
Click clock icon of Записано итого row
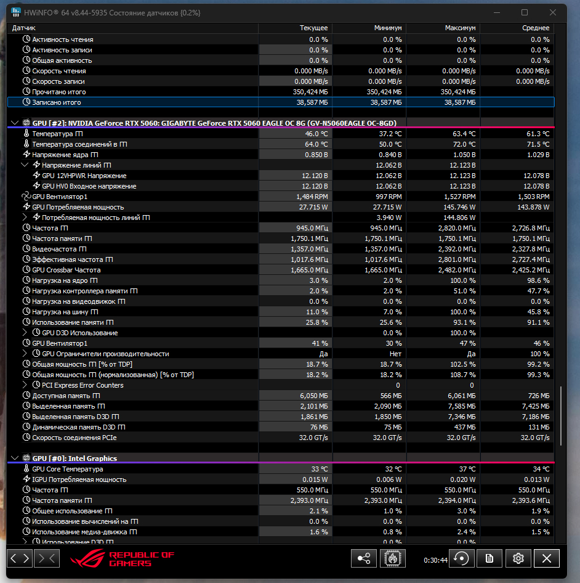(x=26, y=102)
